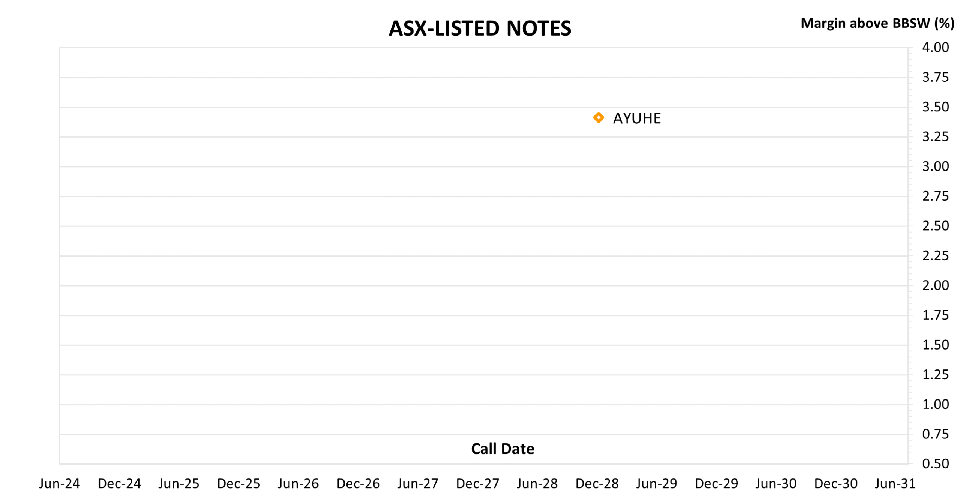Click the 2.00 y-axis label

(935, 285)
